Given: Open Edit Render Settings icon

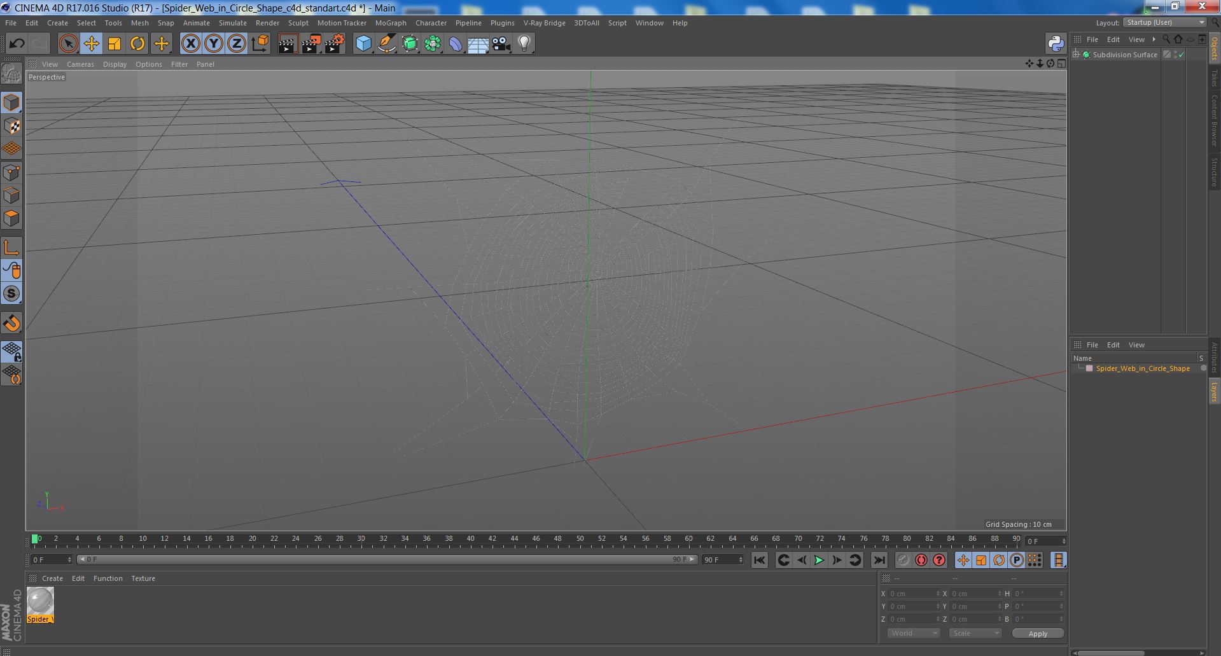Looking at the screenshot, I should [x=335, y=44].
